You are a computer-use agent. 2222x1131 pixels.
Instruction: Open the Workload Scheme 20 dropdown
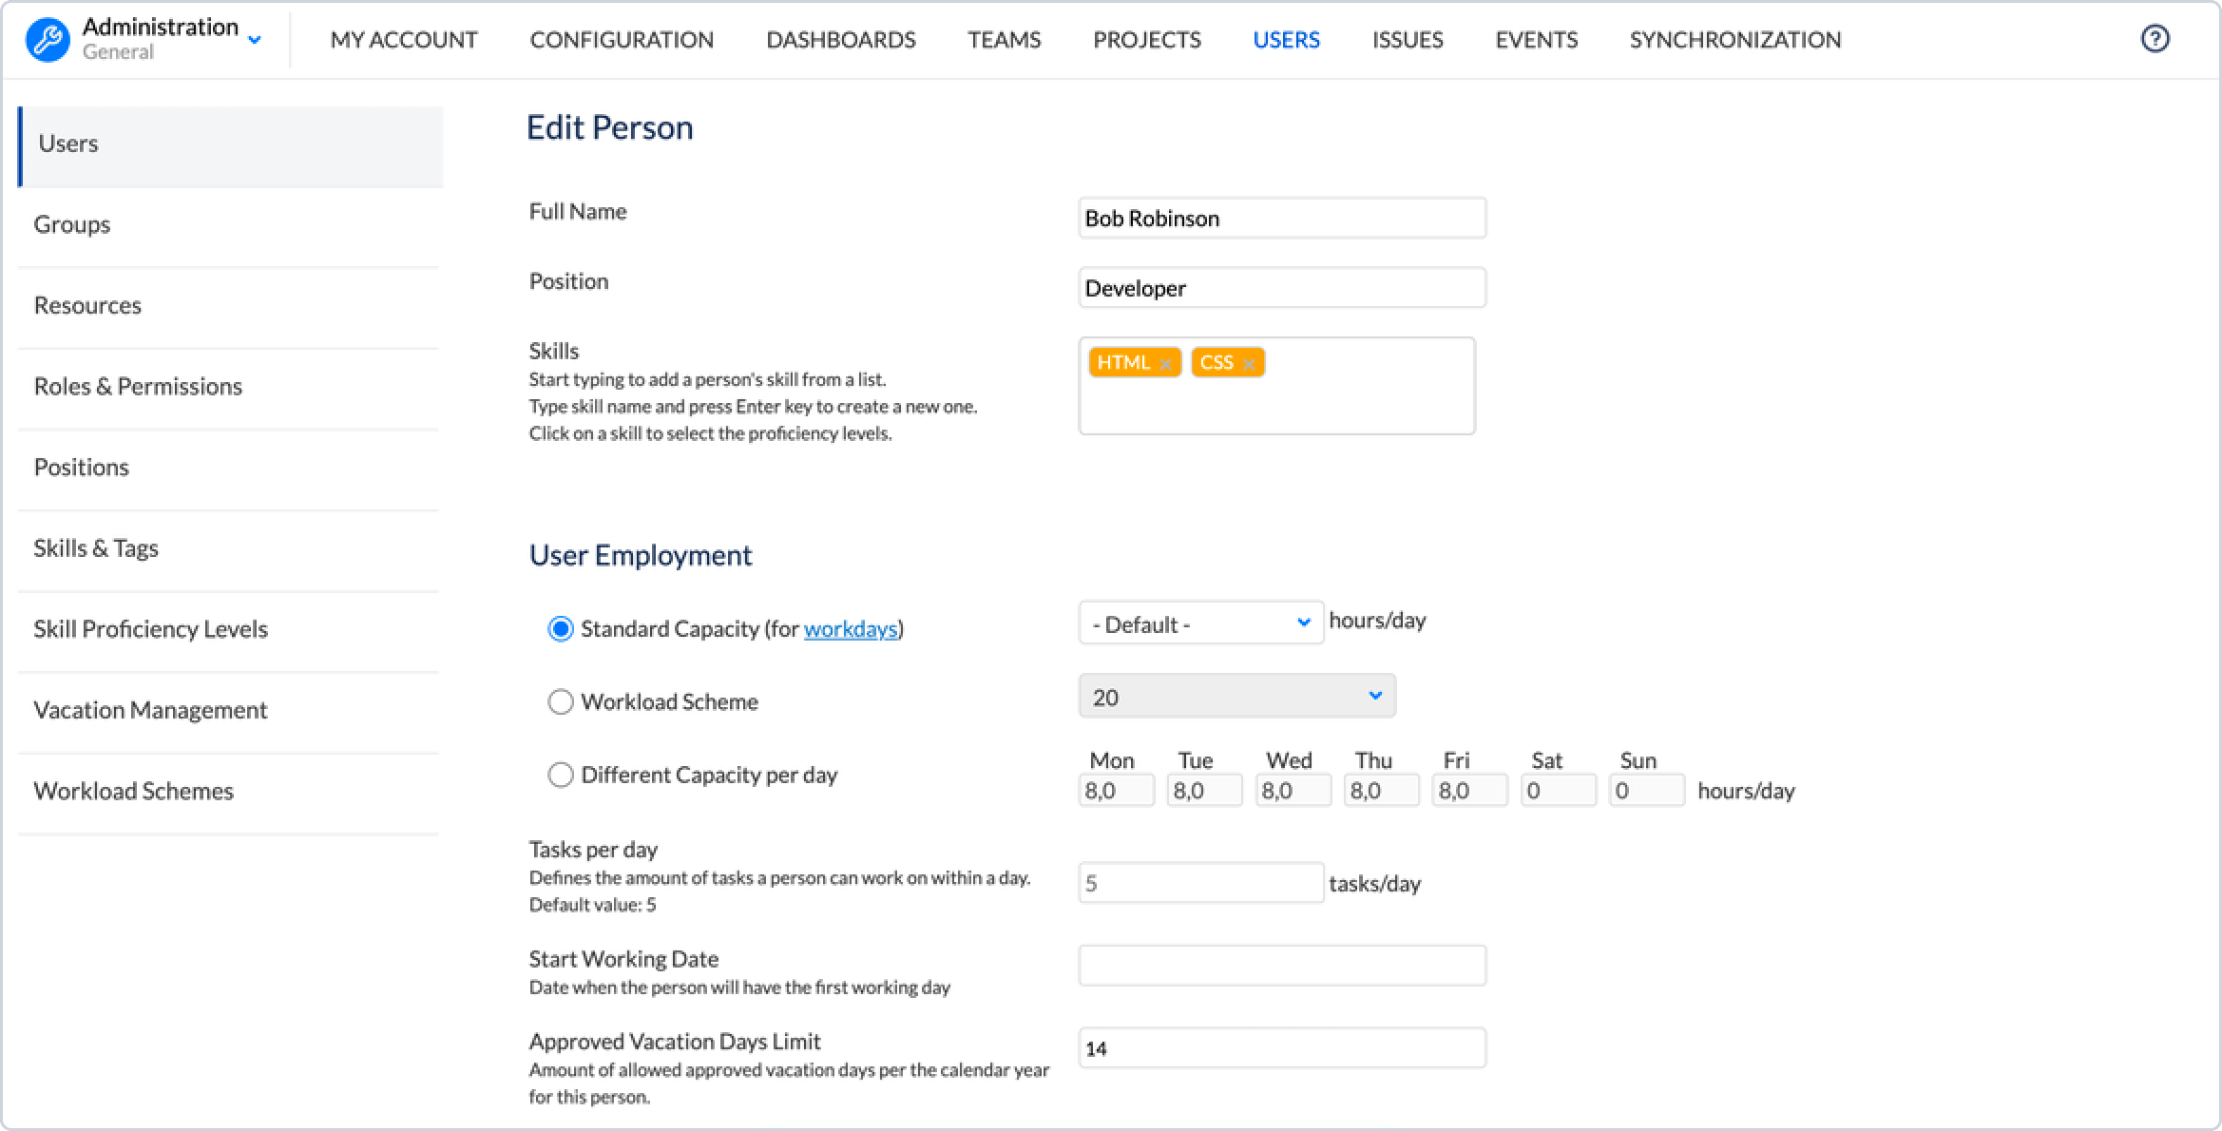(x=1236, y=697)
